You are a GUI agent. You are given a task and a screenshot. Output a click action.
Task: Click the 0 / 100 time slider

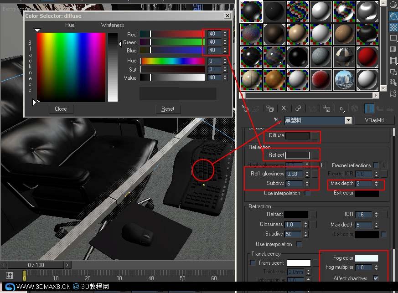tap(36, 265)
